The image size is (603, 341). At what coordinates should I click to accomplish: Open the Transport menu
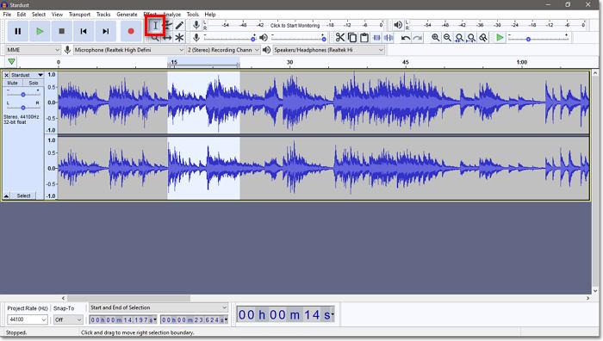point(79,15)
